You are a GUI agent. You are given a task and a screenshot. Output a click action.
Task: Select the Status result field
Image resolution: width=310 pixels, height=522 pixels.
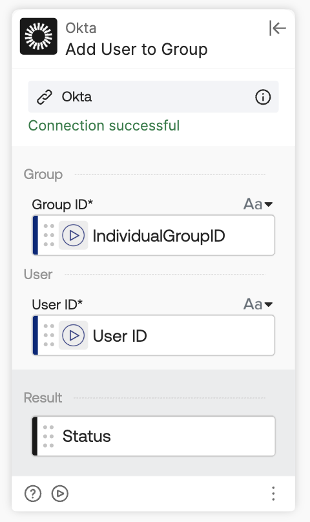coord(154,436)
